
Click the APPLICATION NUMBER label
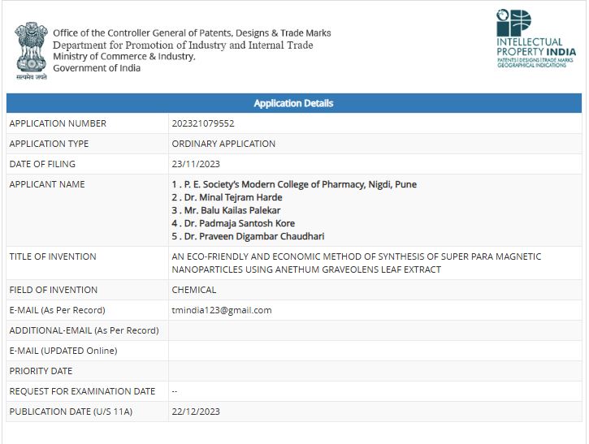tap(58, 123)
